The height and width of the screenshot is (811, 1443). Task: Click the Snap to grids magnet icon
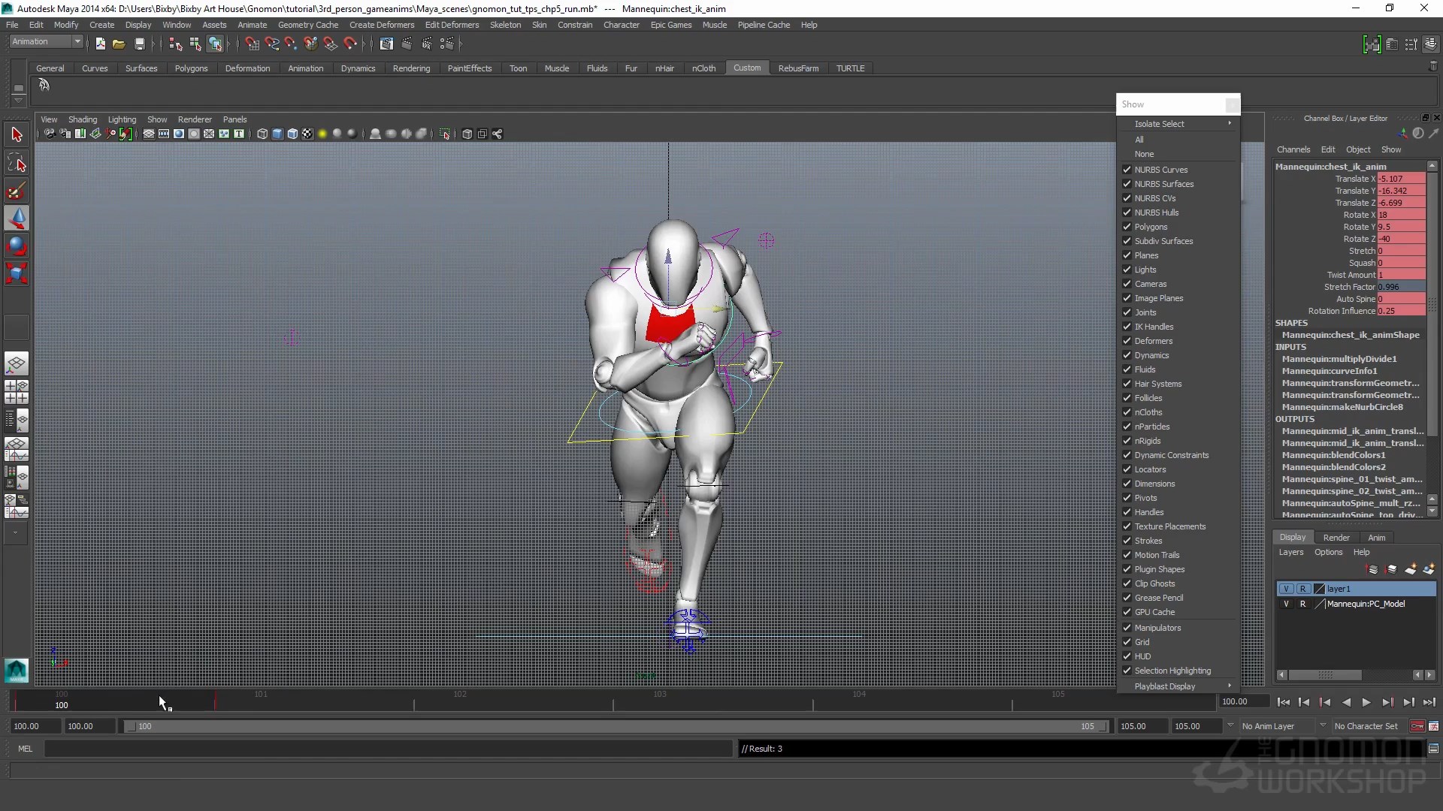[x=252, y=44]
